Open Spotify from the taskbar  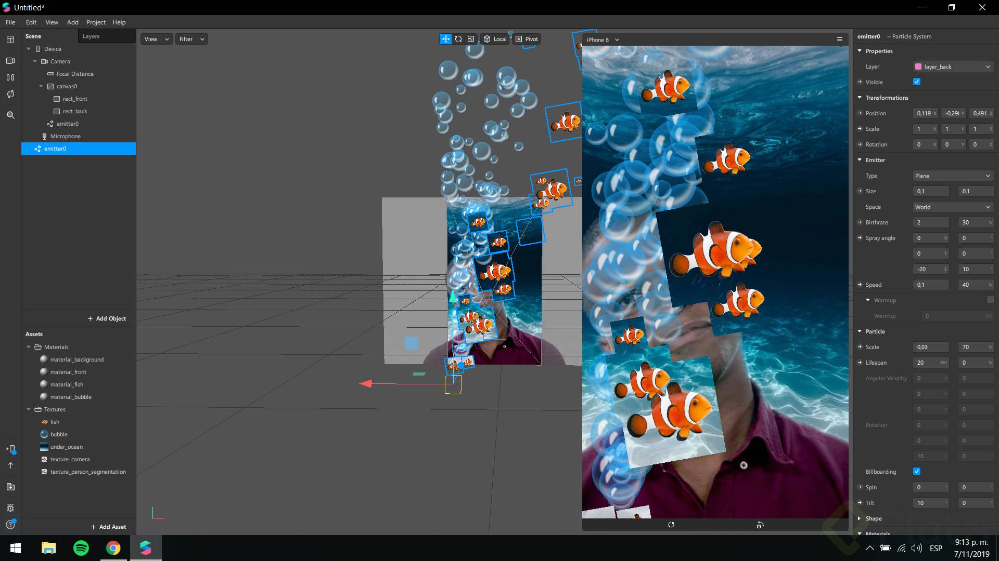coord(81,548)
